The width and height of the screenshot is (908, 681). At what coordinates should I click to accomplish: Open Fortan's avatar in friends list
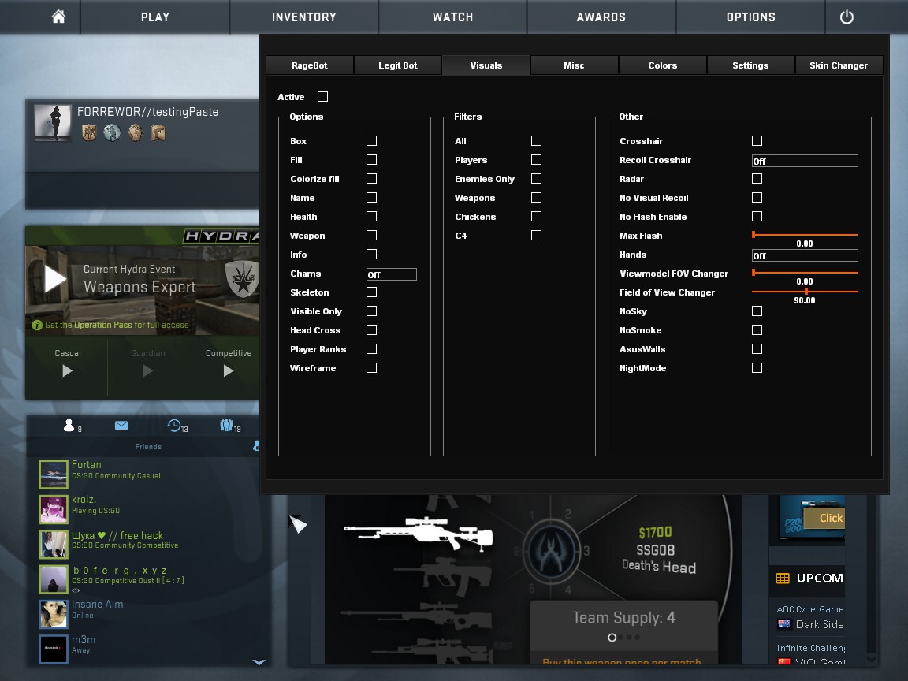[x=54, y=474]
